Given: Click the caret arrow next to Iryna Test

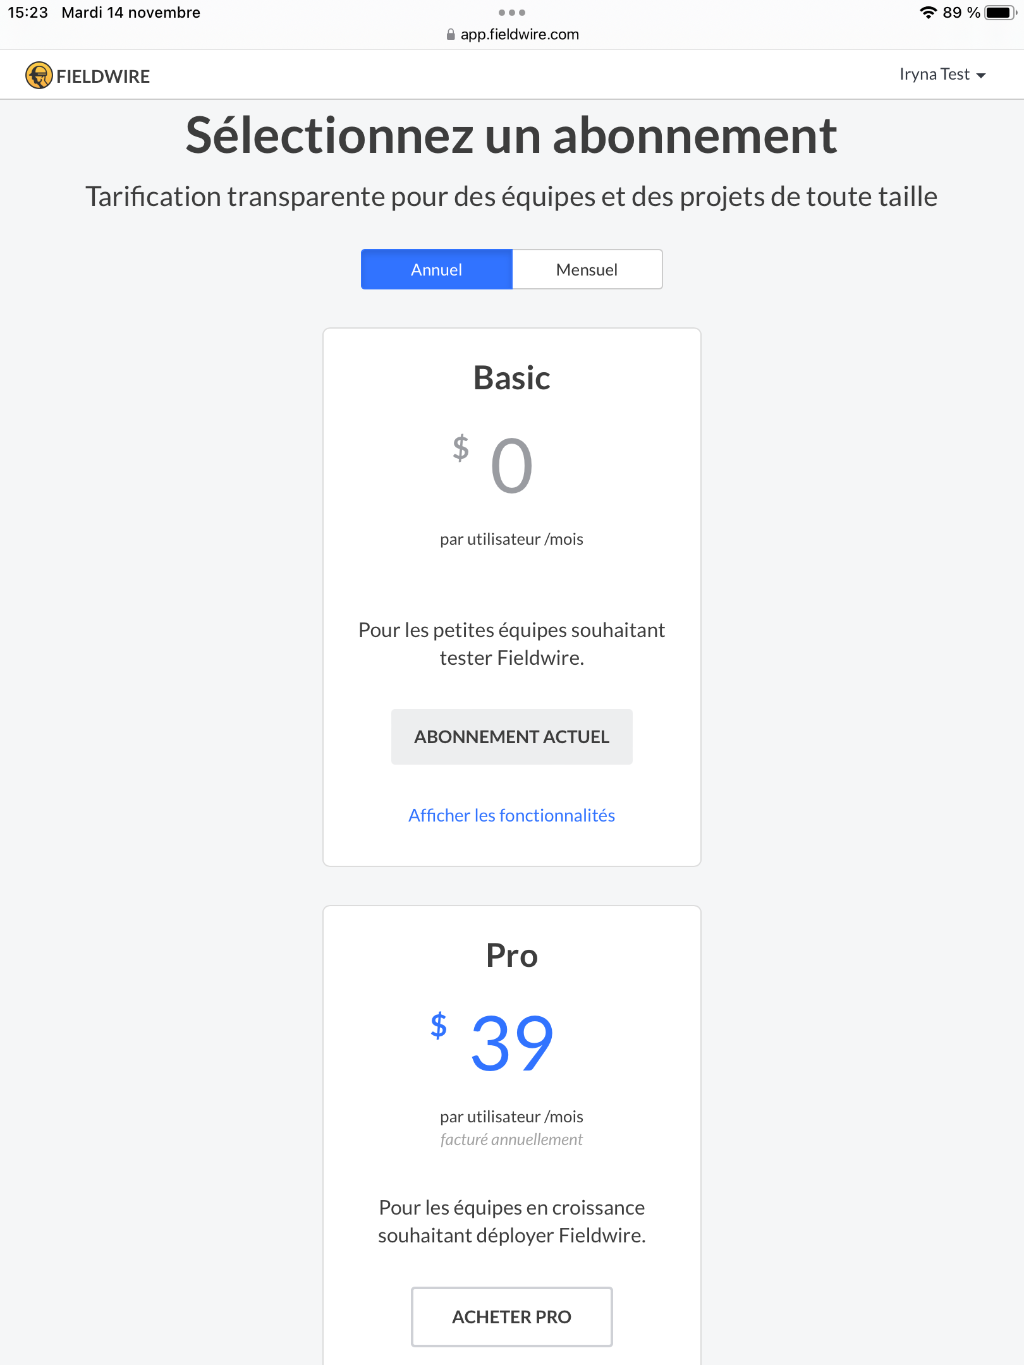Looking at the screenshot, I should [x=981, y=76].
